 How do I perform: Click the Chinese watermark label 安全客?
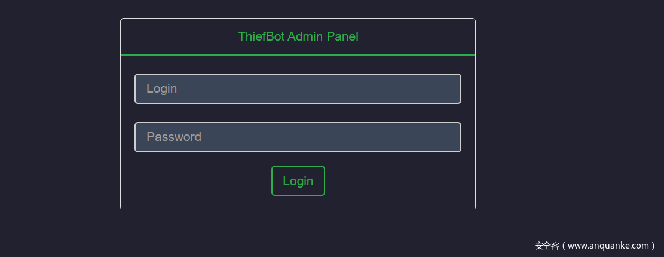pos(546,246)
